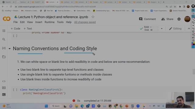Open the terminal icon in sidebar
This screenshot has height=109, width=195.
pos(4,94)
